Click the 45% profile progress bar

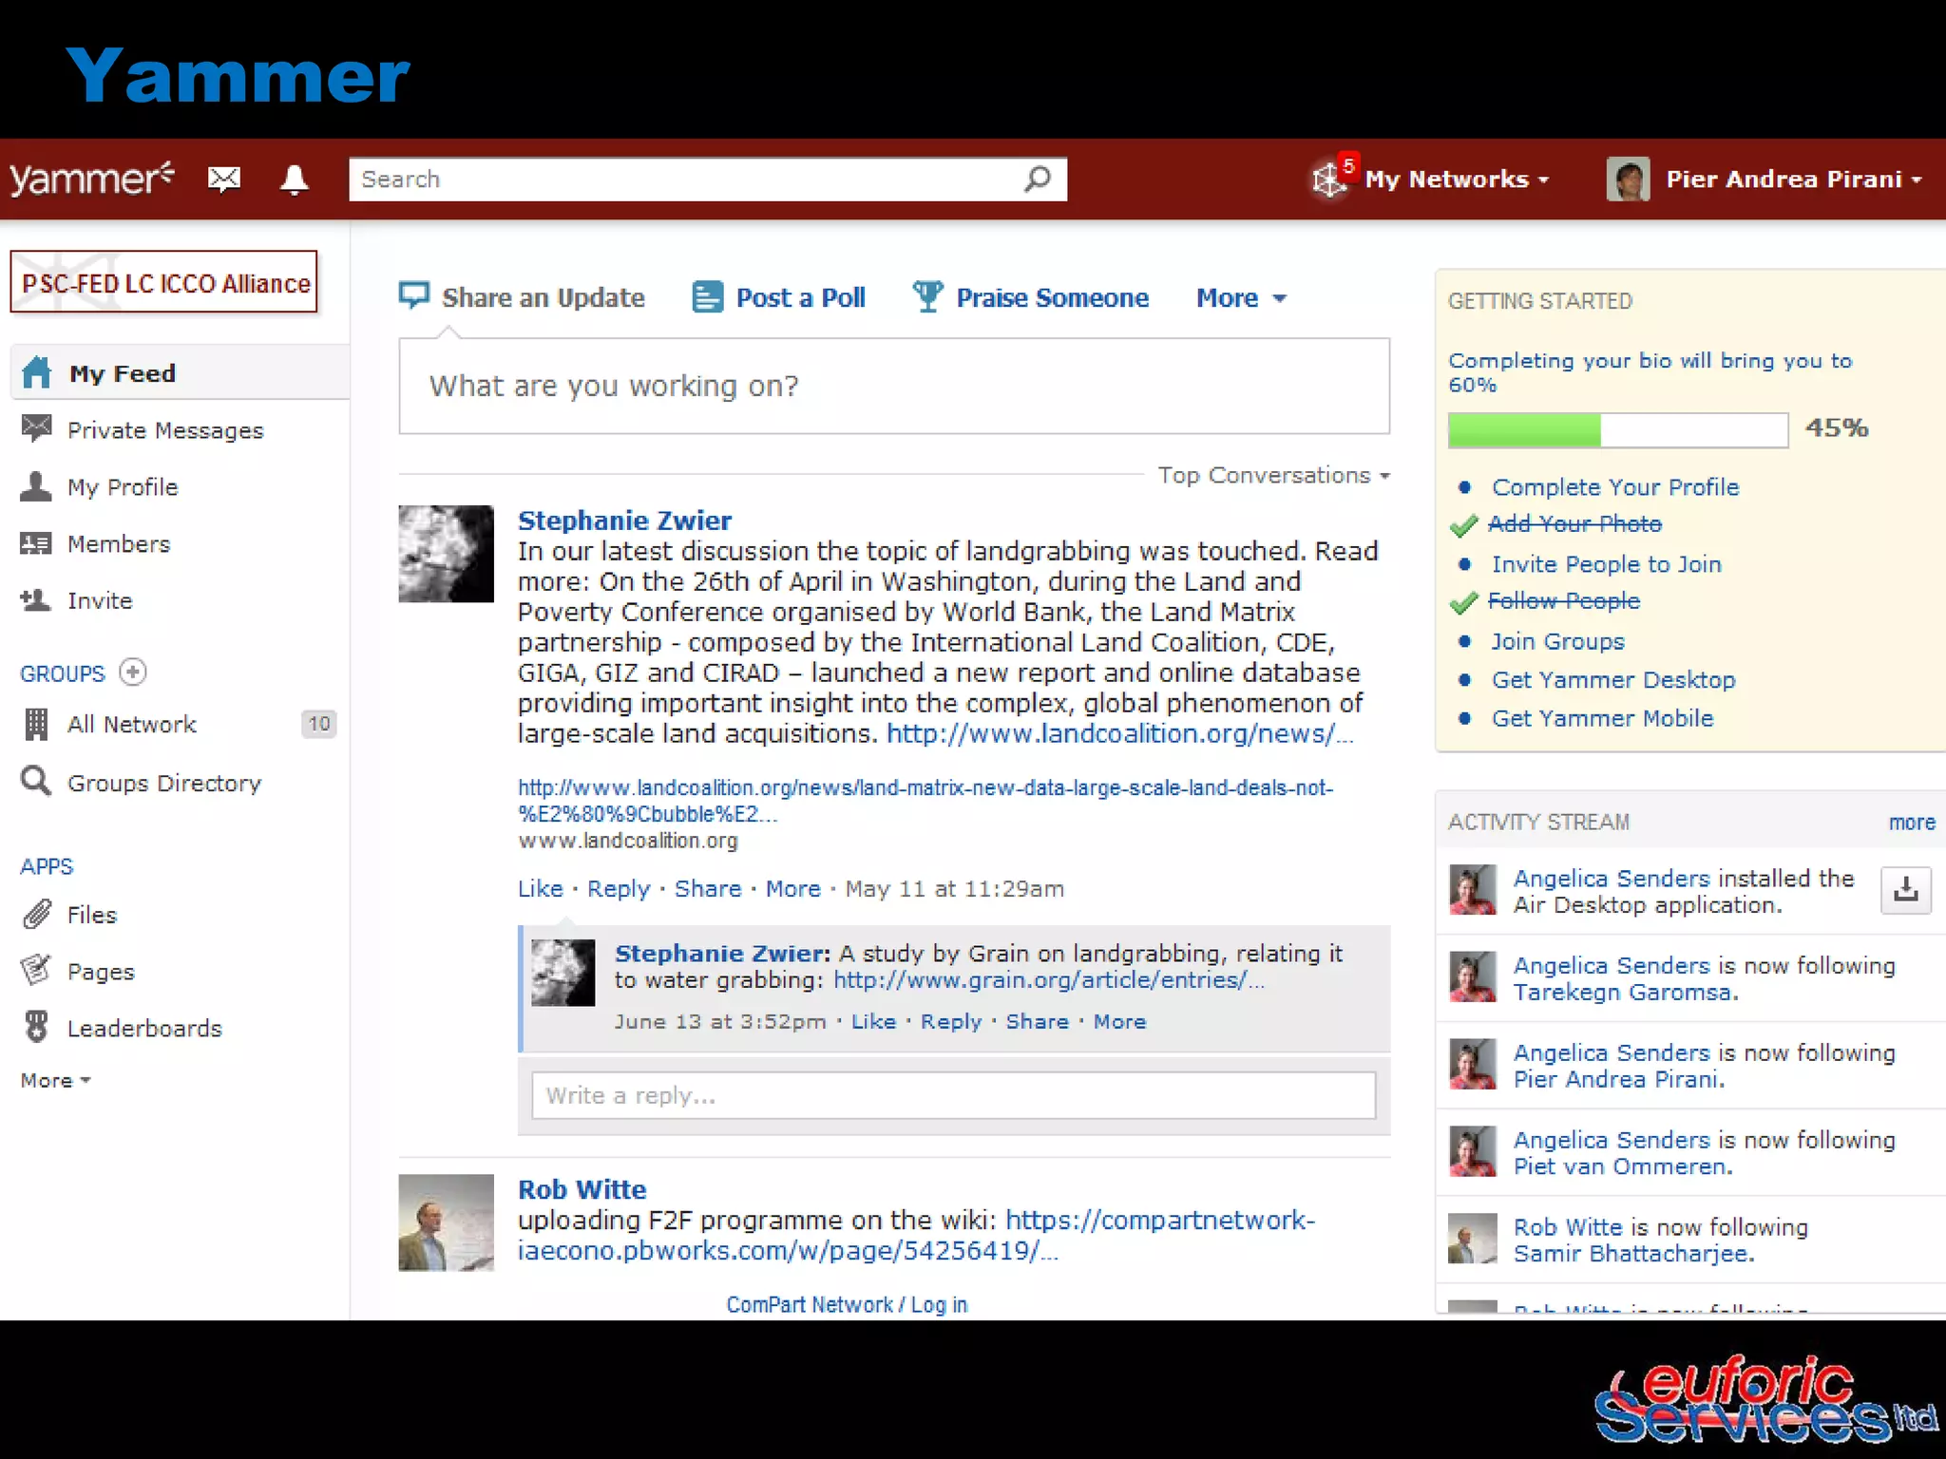point(1618,429)
